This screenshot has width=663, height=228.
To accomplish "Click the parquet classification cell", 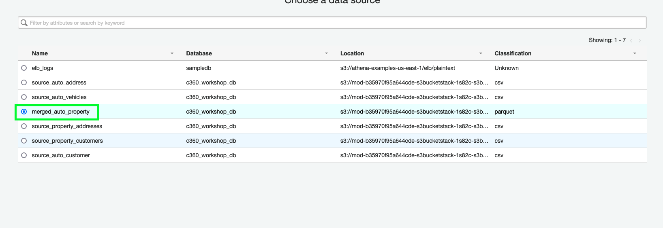I will [x=504, y=112].
